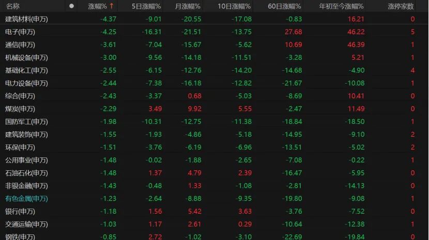Image resolution: width=429 pixels, height=240 pixels.
Task: Click 60日涨幅 value -19.80 for 有色金属
Action: 292,198
